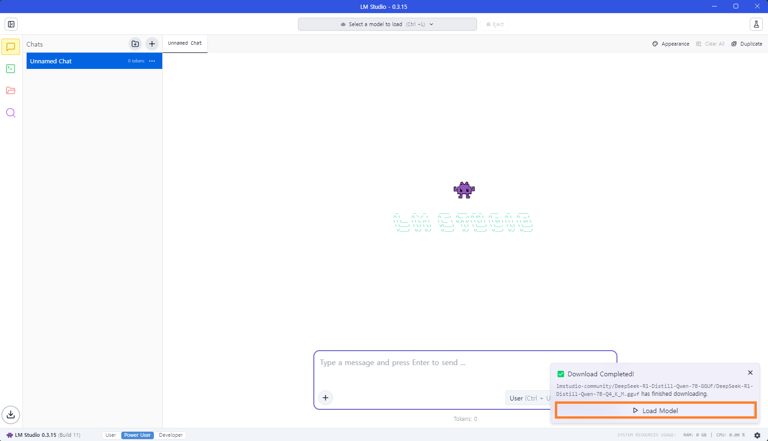
Task: Open the Chat section in sidebar
Action: click(11, 47)
